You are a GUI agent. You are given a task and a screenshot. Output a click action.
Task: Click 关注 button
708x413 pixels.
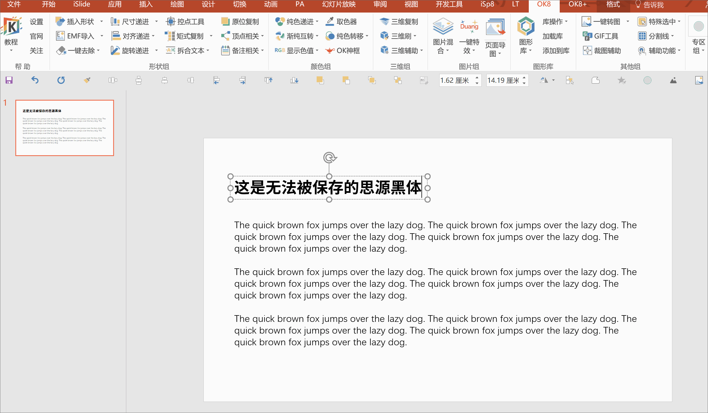(37, 50)
